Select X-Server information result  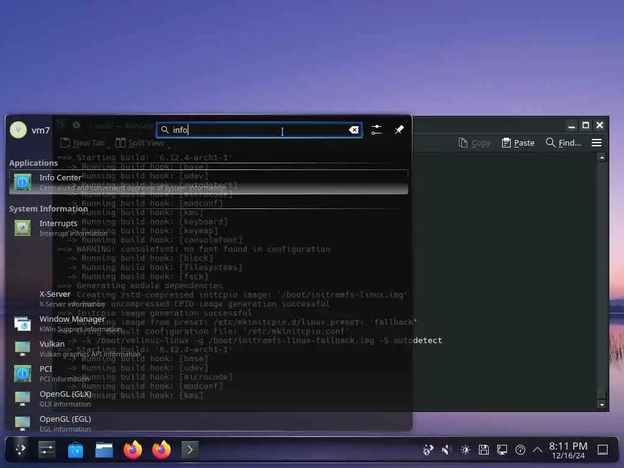tap(208, 299)
